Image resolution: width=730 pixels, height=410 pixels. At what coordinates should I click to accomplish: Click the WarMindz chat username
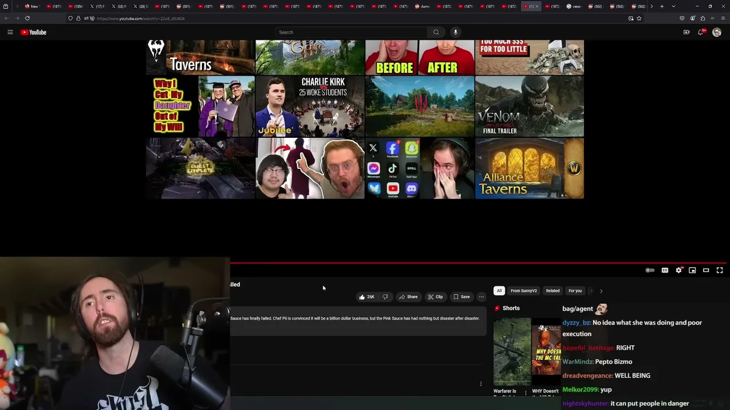(x=578, y=362)
